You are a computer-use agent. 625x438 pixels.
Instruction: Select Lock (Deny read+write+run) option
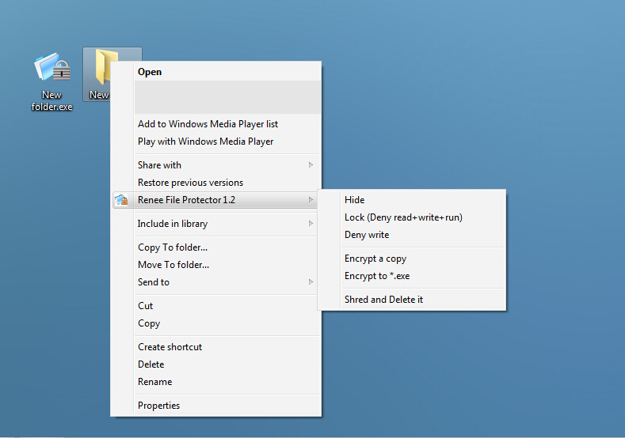tap(402, 217)
